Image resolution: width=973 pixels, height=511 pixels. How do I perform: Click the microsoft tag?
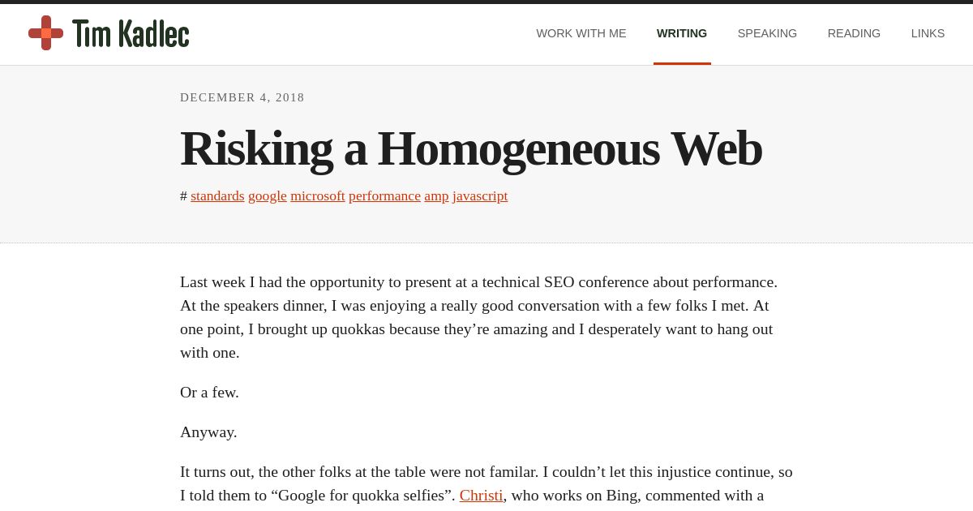[318, 195]
